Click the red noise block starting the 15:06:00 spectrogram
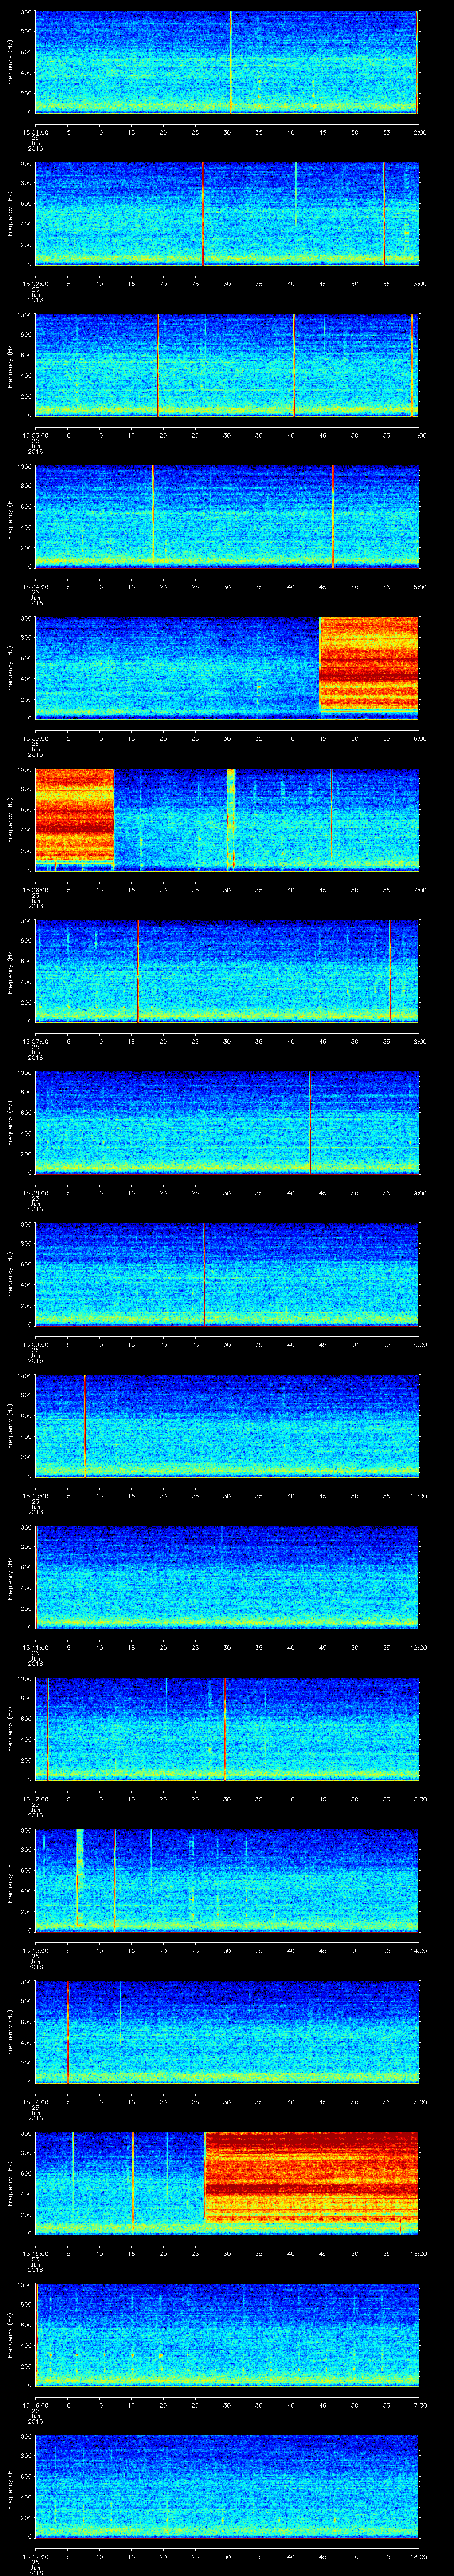 click(74, 816)
